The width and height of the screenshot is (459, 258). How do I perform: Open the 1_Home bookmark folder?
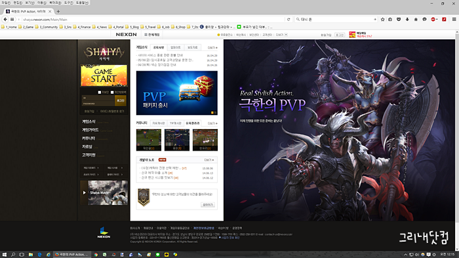tap(9, 27)
